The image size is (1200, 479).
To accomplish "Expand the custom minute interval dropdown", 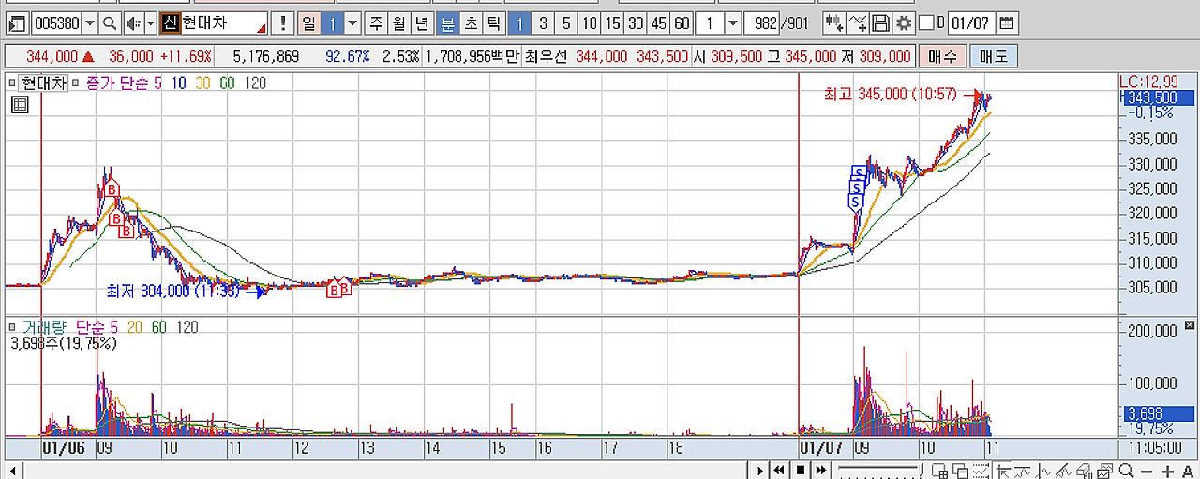I will pos(733,23).
